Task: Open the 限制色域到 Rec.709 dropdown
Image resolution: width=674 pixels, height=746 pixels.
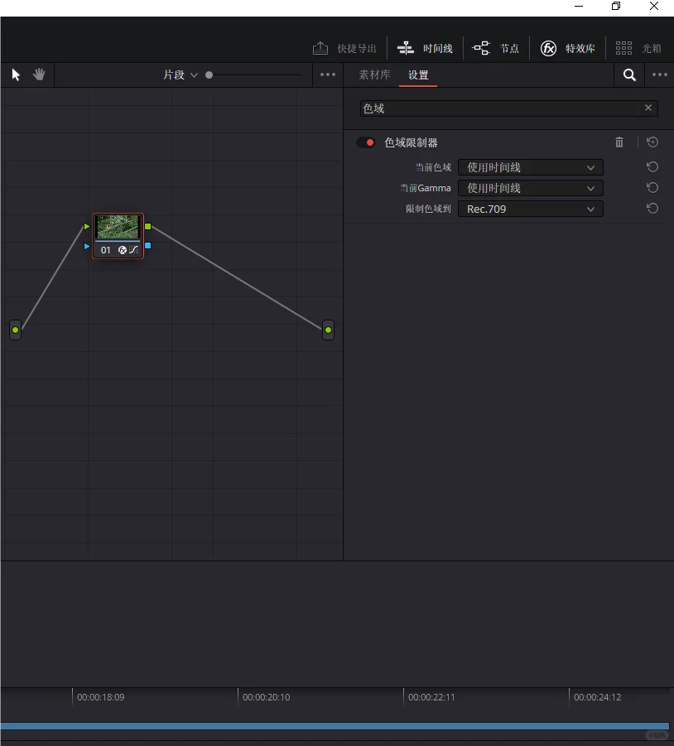Action: tap(531, 209)
